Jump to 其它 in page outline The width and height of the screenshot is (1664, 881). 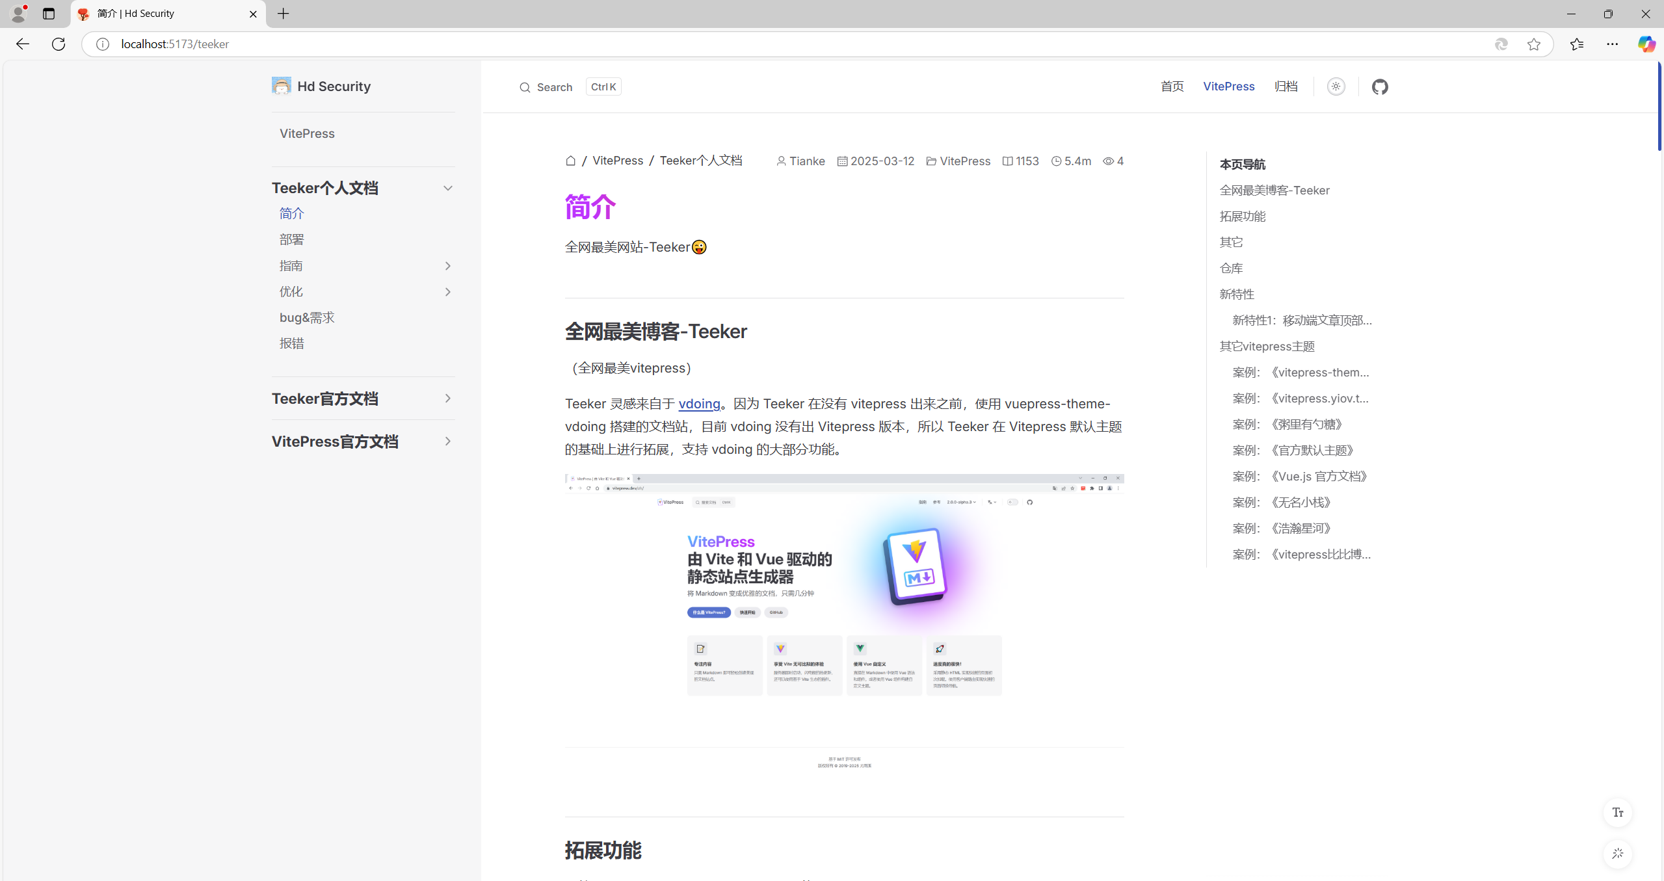pyautogui.click(x=1231, y=242)
